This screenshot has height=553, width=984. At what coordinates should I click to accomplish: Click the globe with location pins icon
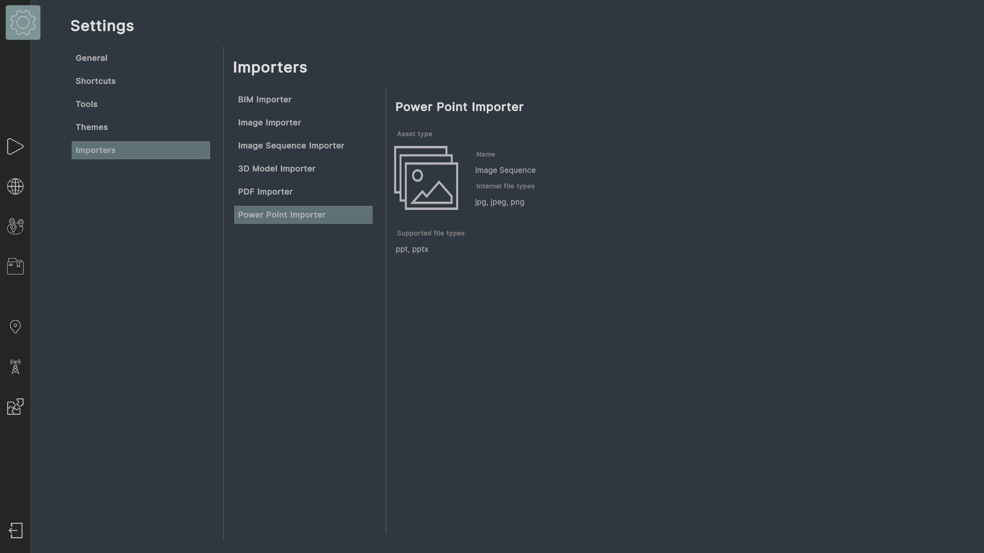tap(15, 226)
